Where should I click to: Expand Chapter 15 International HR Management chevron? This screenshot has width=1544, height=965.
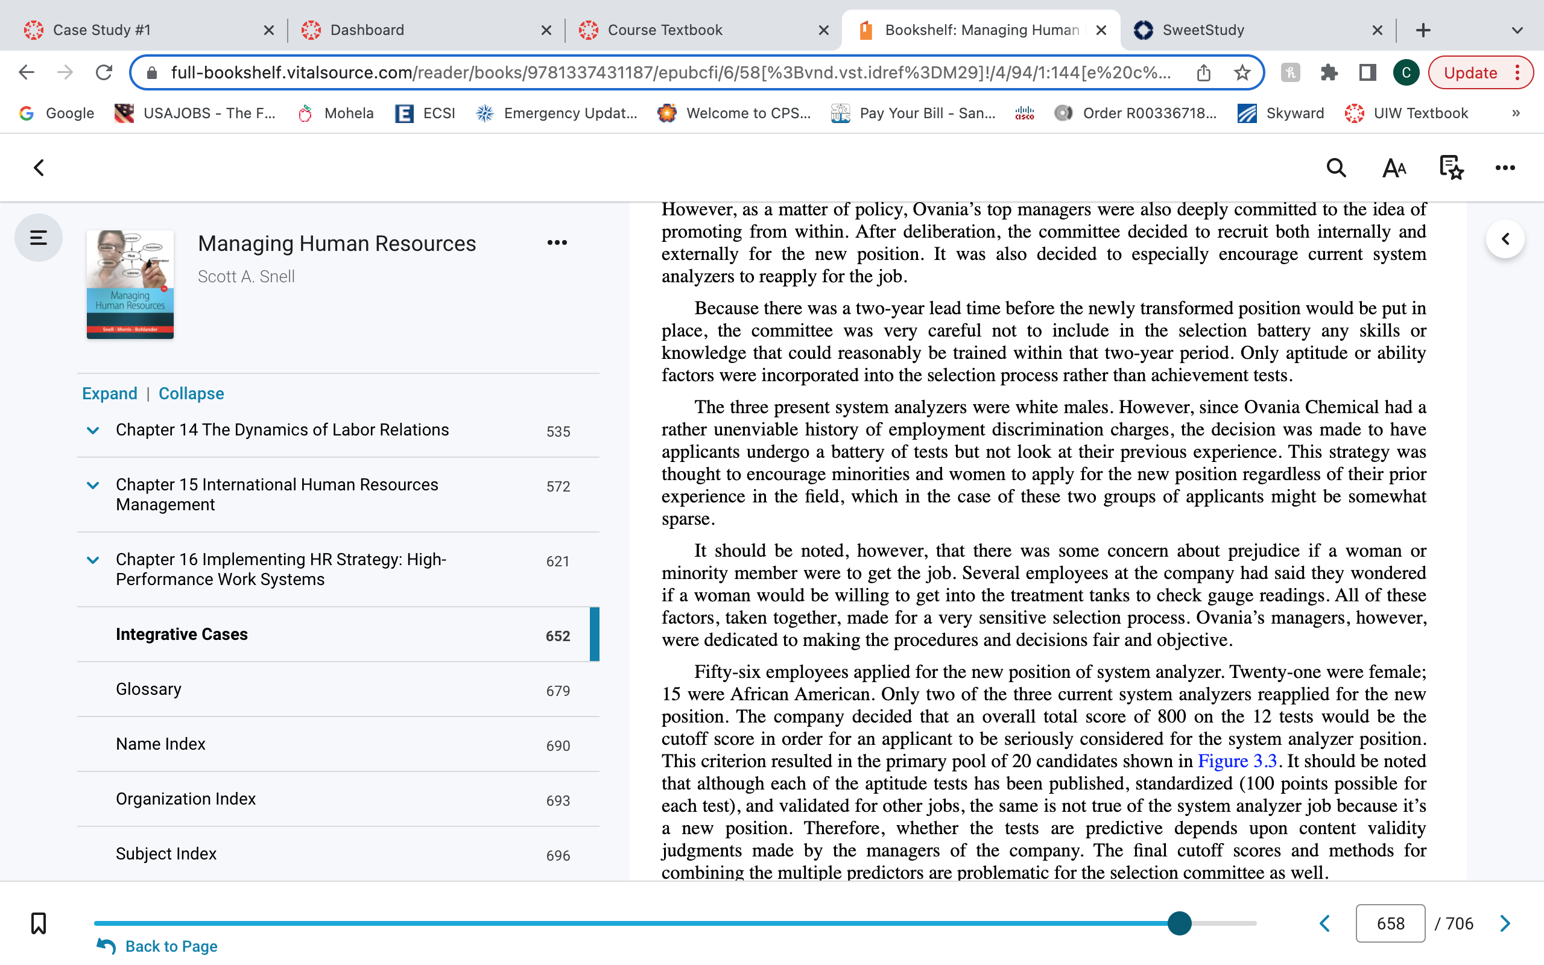tap(93, 485)
